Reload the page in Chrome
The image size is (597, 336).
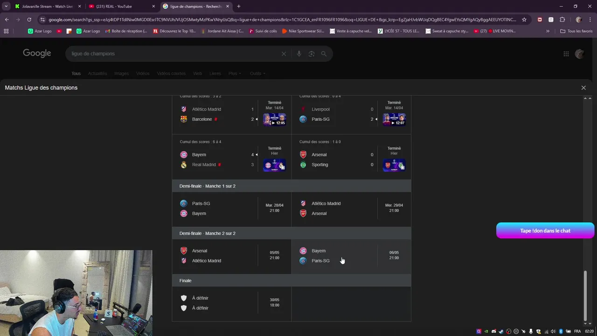29,20
